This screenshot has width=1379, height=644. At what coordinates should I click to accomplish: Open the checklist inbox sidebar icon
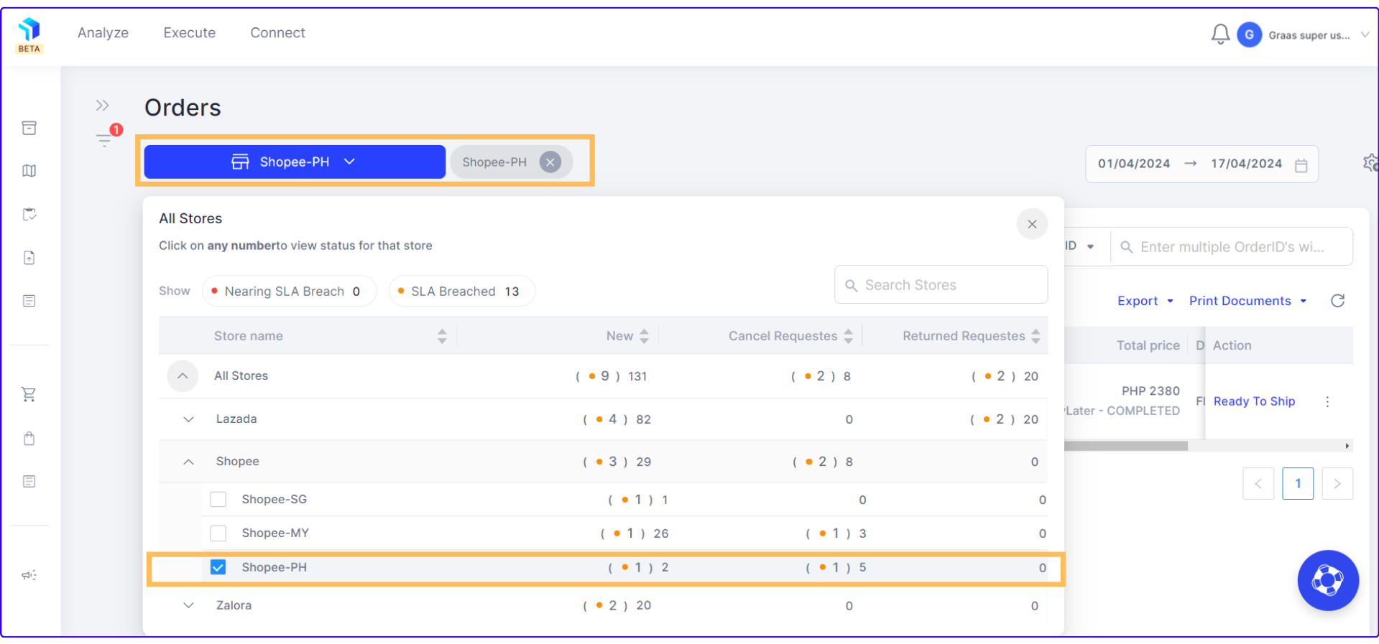[x=29, y=214]
